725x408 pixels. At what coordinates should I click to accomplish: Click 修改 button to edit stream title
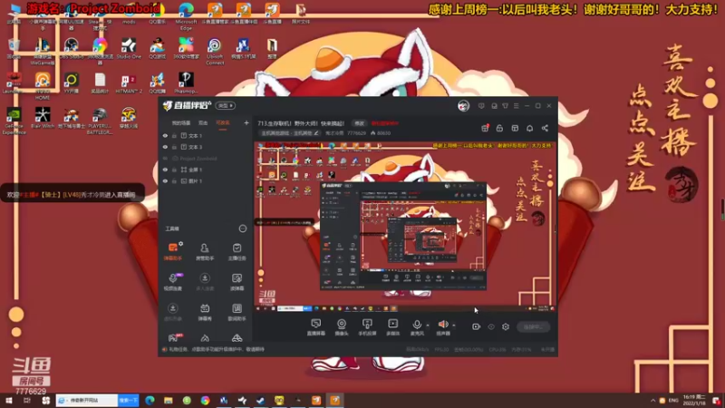pyautogui.click(x=359, y=123)
